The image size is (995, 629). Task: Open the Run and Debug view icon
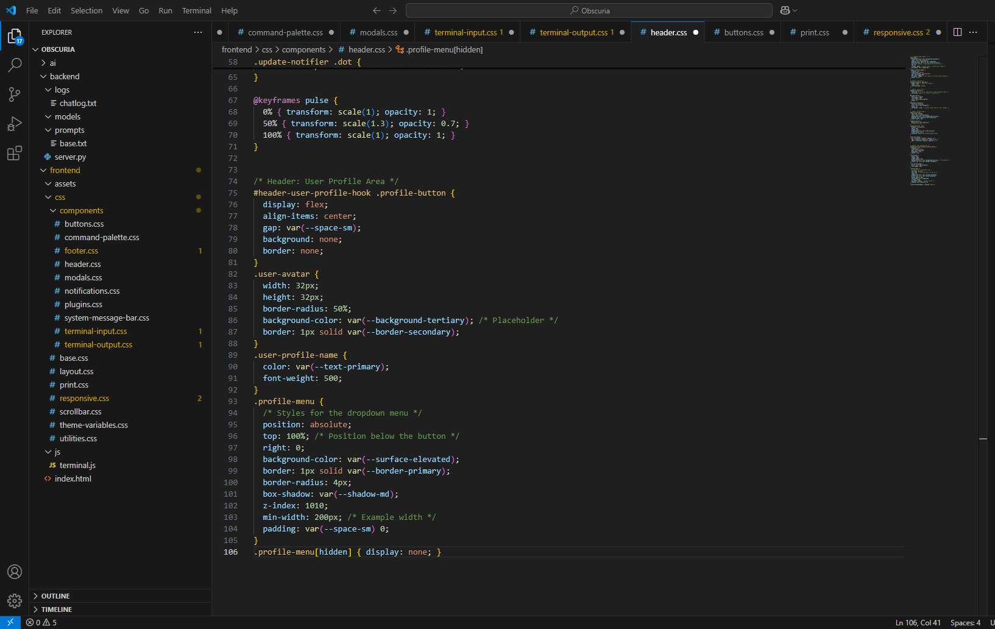15,124
